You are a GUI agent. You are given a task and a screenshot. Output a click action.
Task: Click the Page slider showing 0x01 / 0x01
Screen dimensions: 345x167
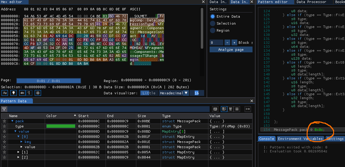click(49, 81)
